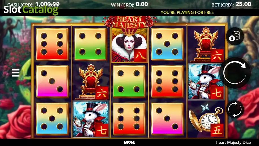259x146 pixels.
Task: Click the throne symbol on fifth reel
Action: [x=206, y=45]
